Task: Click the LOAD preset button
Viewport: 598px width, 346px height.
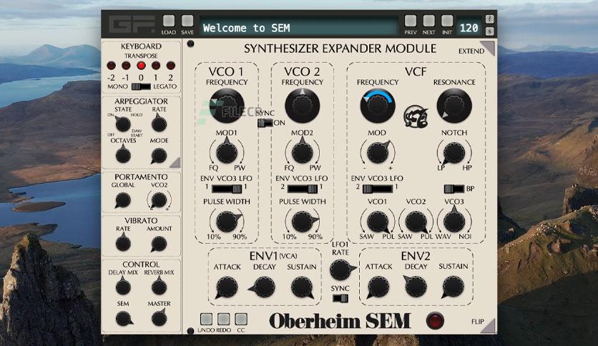Action: pyautogui.click(x=169, y=21)
